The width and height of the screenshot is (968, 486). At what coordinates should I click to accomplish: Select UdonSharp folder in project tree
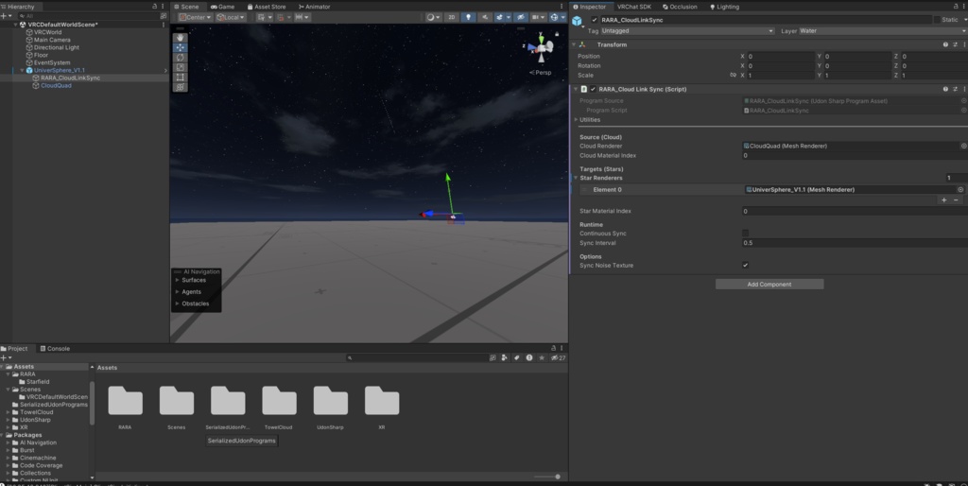(x=35, y=420)
